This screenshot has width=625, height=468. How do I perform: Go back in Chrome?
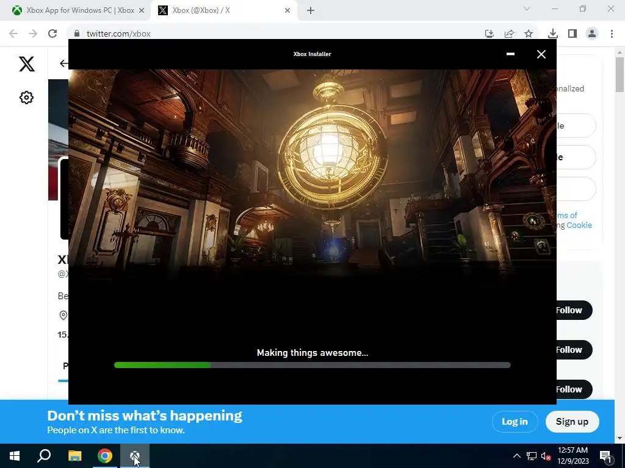point(13,34)
